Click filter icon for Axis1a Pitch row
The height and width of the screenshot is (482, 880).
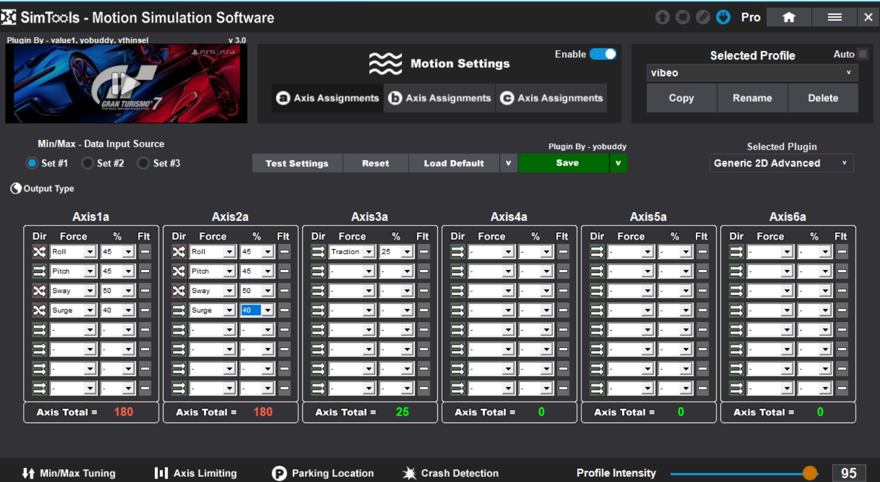pyautogui.click(x=145, y=271)
